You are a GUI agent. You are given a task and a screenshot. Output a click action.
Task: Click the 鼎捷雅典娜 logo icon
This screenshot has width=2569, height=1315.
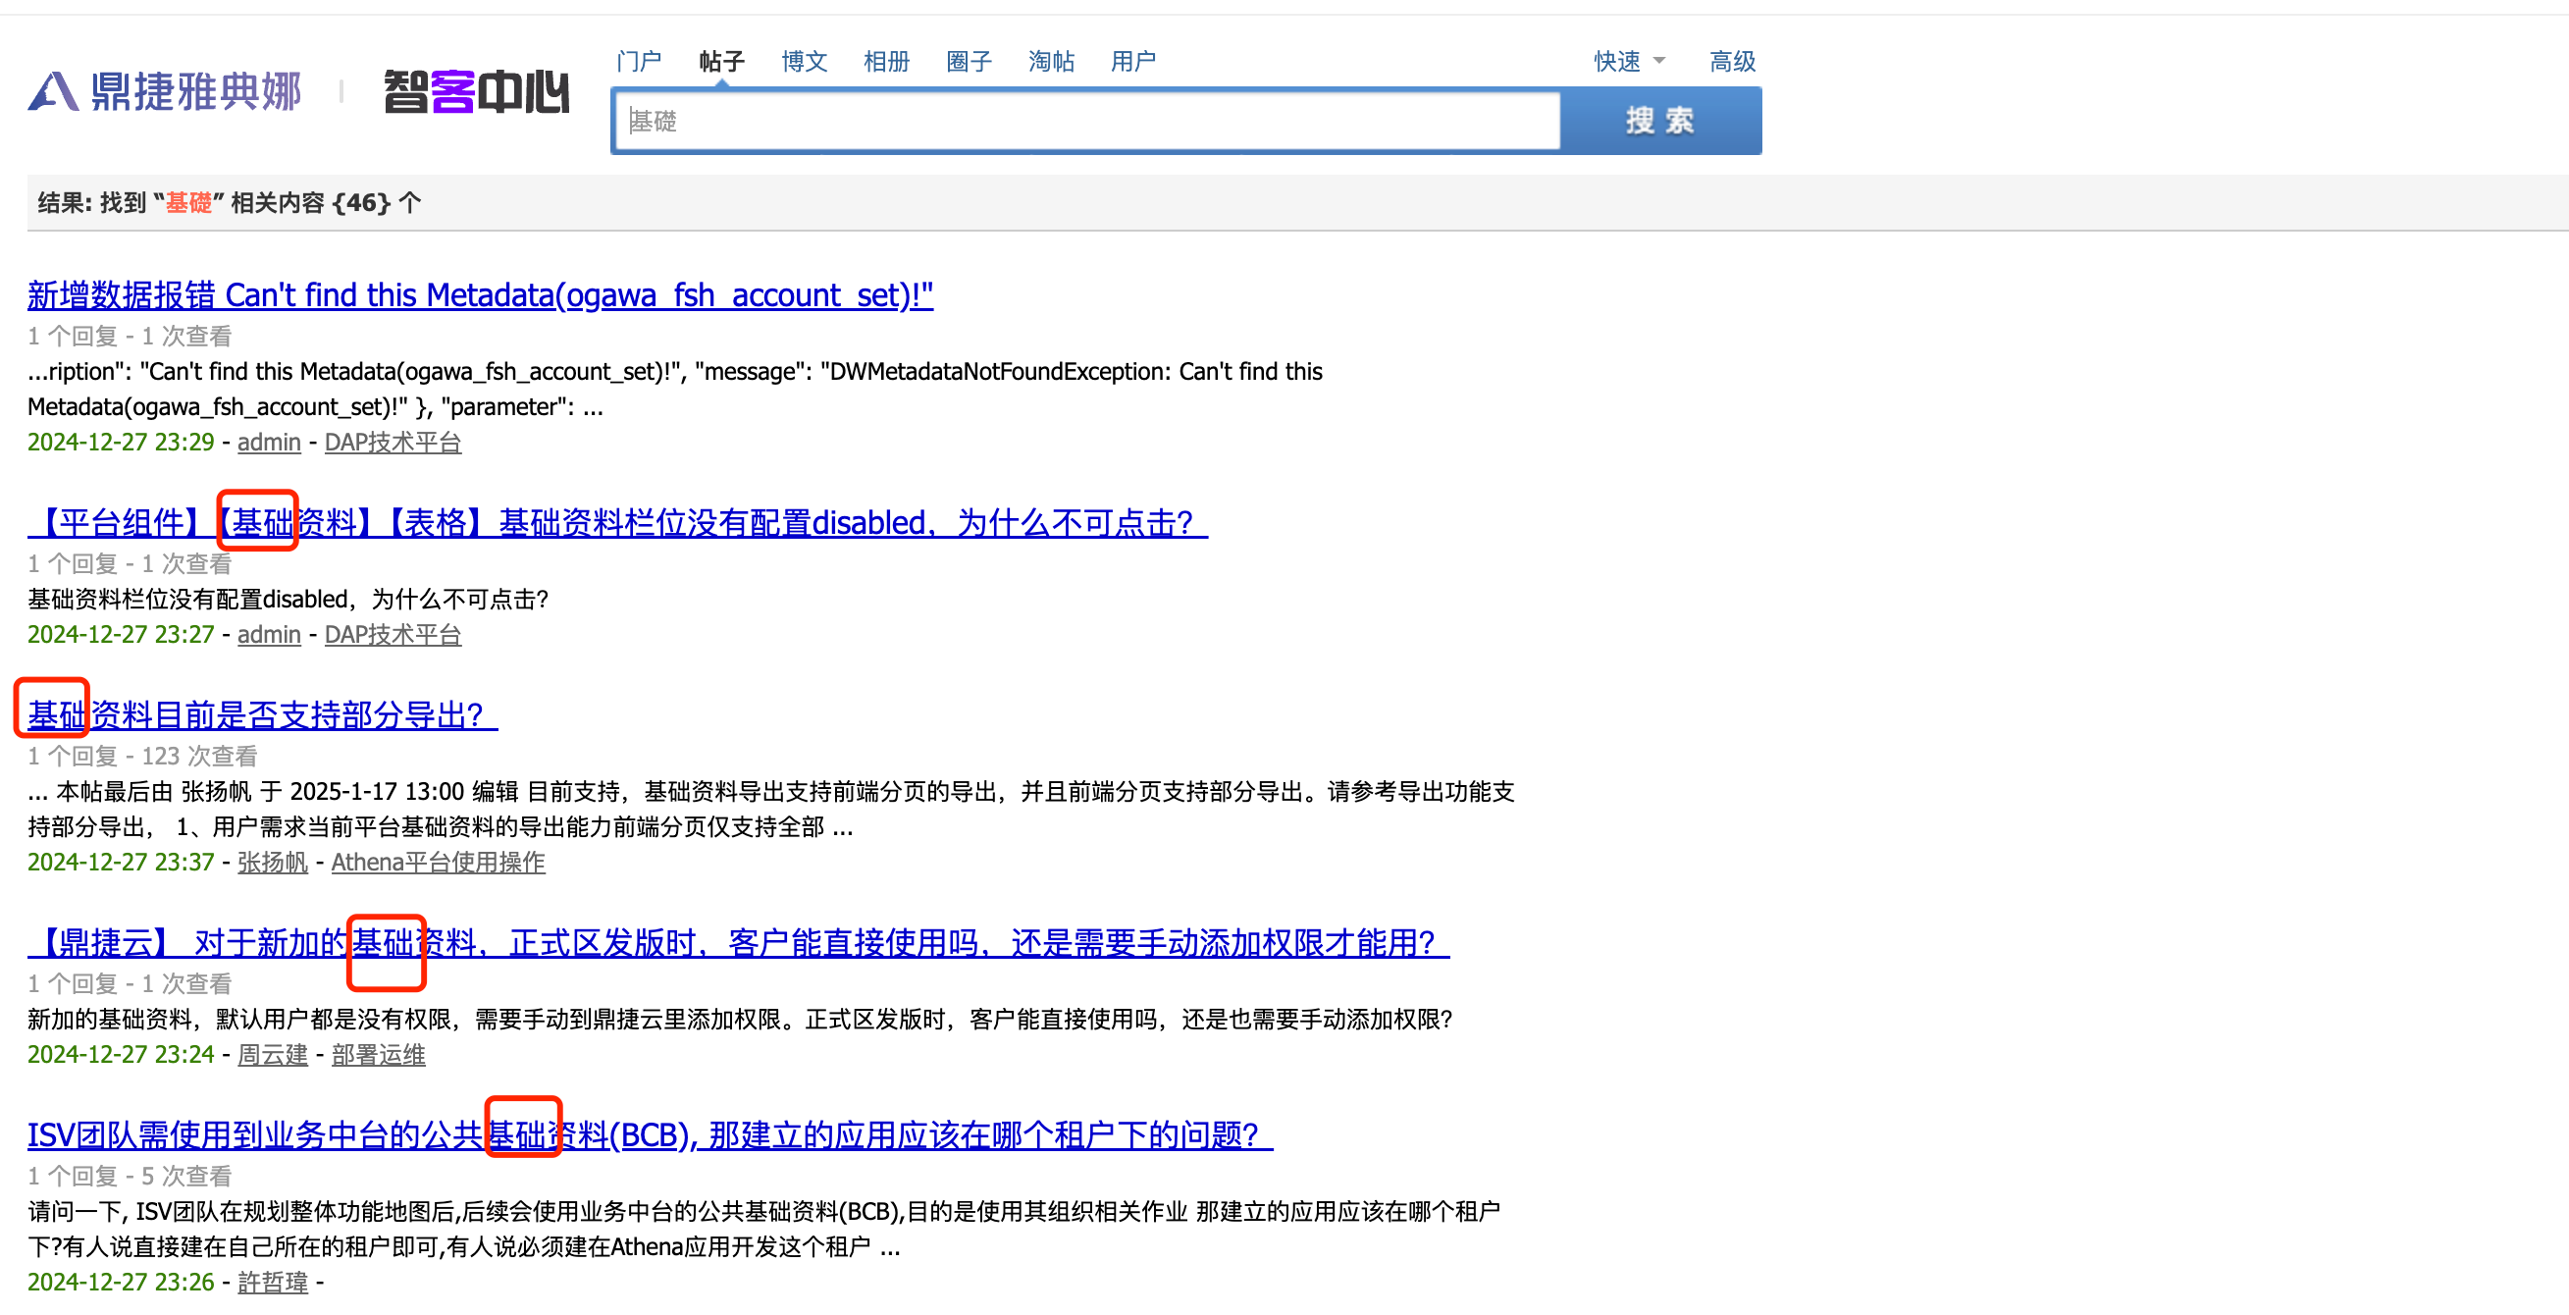(x=53, y=91)
